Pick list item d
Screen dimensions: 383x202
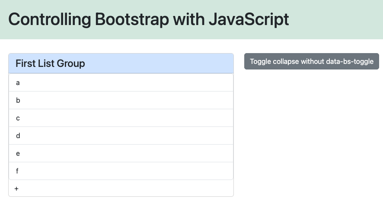point(18,136)
